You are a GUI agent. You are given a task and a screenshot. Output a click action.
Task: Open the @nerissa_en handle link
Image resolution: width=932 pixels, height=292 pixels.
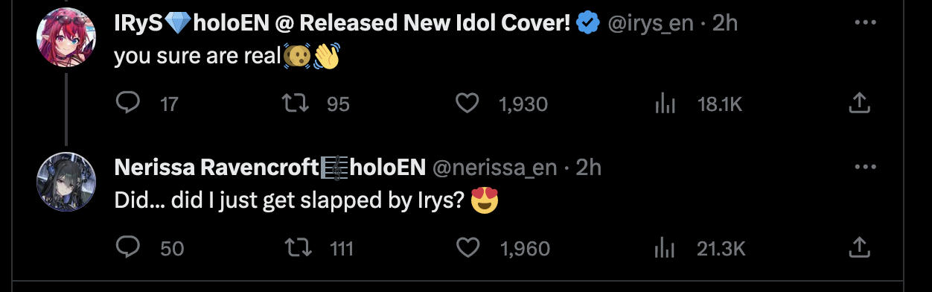tap(494, 168)
